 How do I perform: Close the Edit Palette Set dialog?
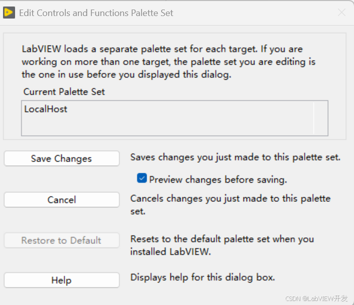pyautogui.click(x=341, y=13)
